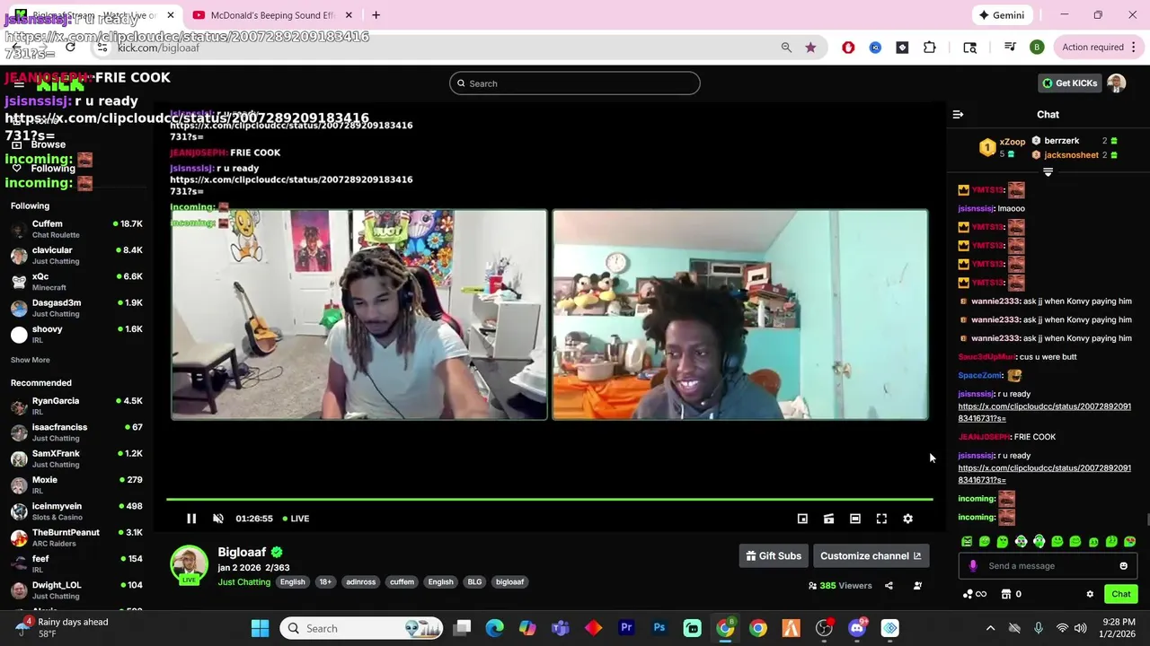This screenshot has width=1150, height=646.
Task: Switch to McDonald's Beeping Sound tab
Action: pos(272,15)
